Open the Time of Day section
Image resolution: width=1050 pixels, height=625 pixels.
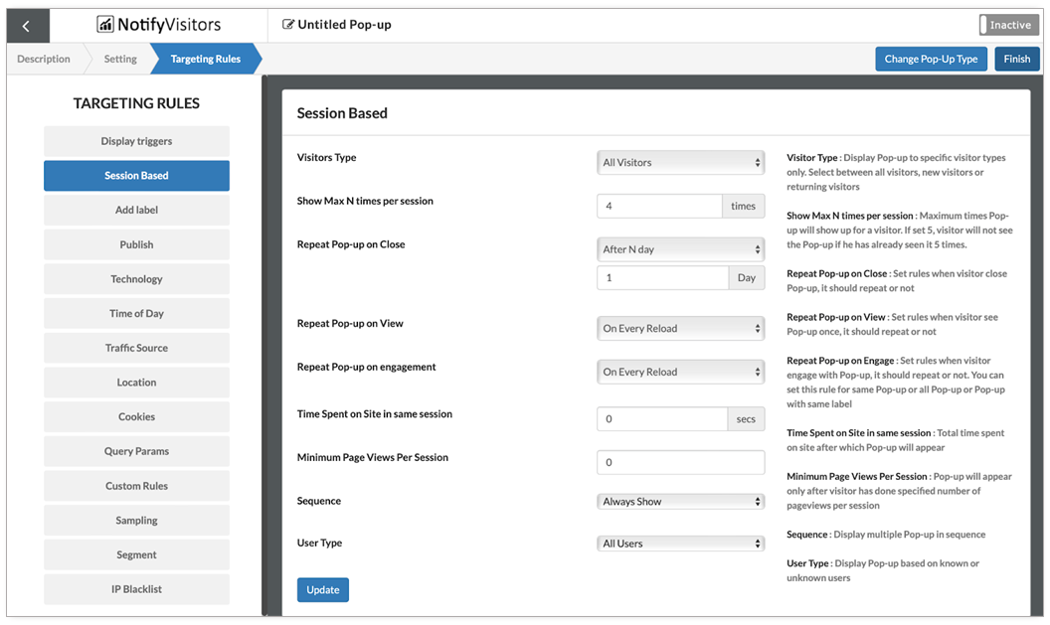(x=136, y=313)
